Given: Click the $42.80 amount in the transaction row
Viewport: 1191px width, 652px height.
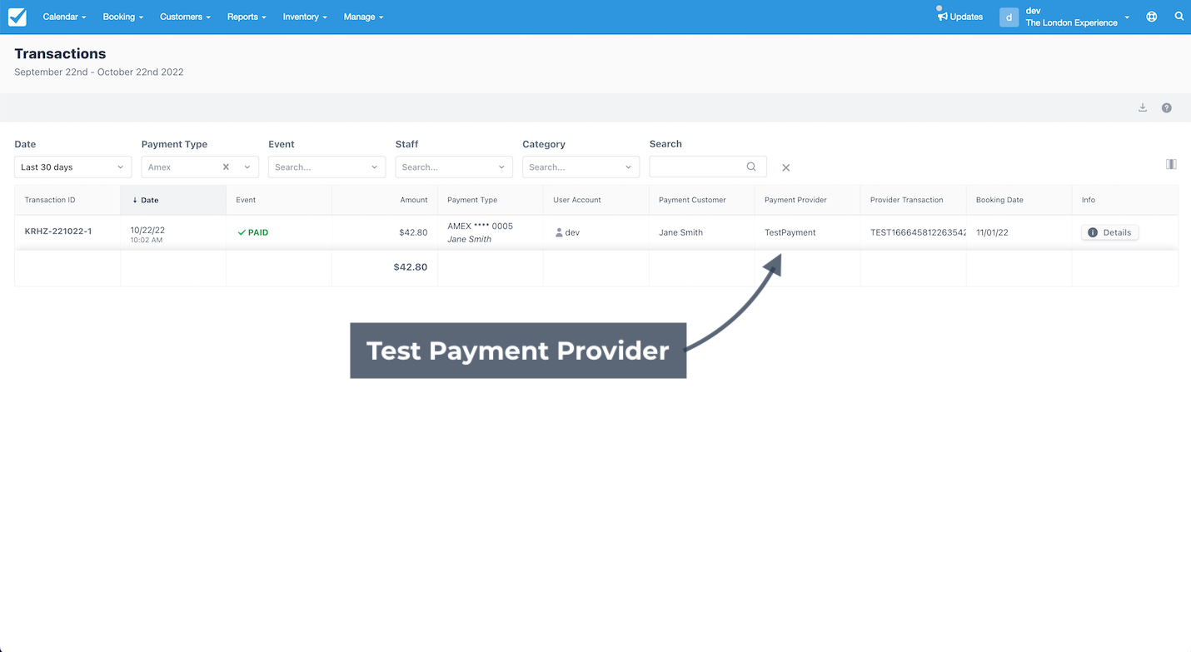Looking at the screenshot, I should point(413,232).
